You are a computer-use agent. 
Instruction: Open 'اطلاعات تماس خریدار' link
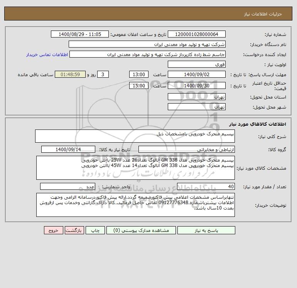coord(47,55)
